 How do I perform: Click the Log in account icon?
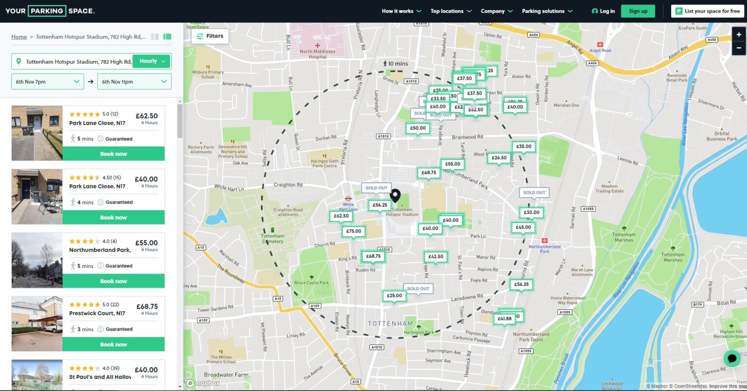point(594,11)
